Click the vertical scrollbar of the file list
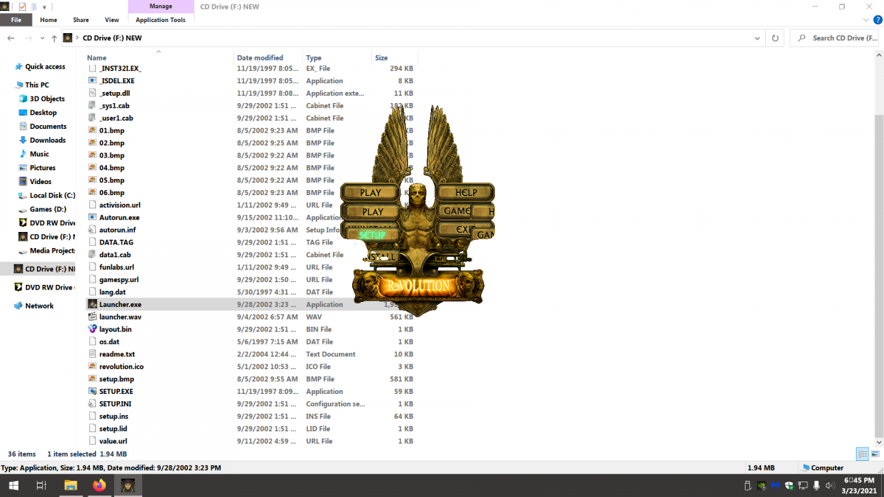This screenshot has height=497, width=884. [x=877, y=258]
